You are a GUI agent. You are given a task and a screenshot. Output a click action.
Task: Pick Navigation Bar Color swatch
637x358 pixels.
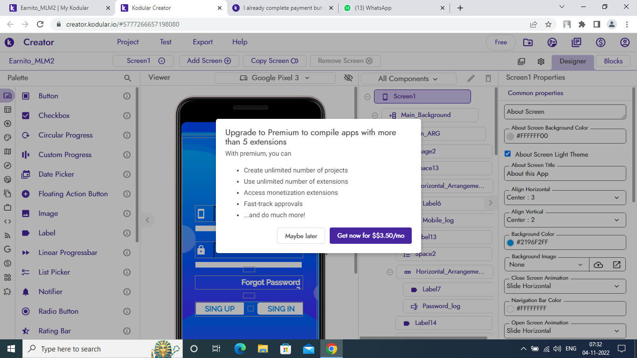pos(510,309)
